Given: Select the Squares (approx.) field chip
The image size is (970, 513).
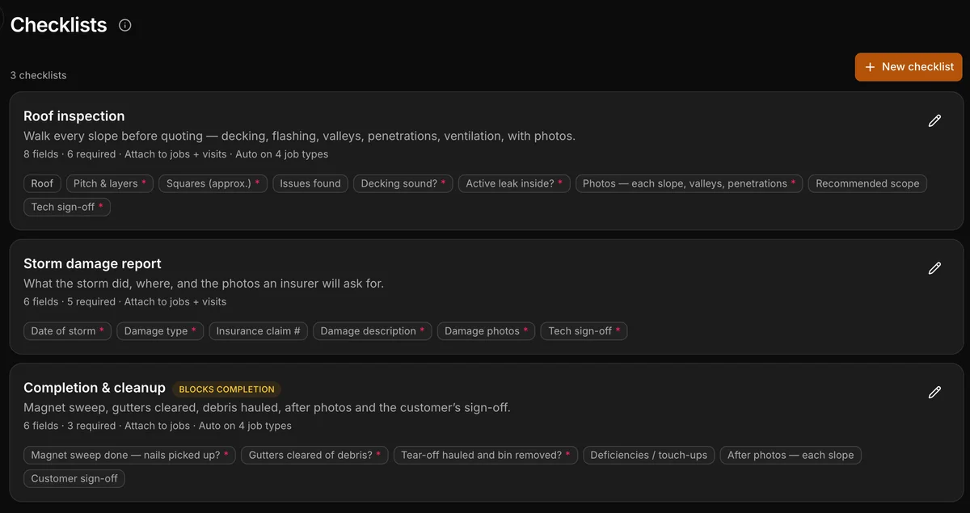Looking at the screenshot, I should 213,183.
